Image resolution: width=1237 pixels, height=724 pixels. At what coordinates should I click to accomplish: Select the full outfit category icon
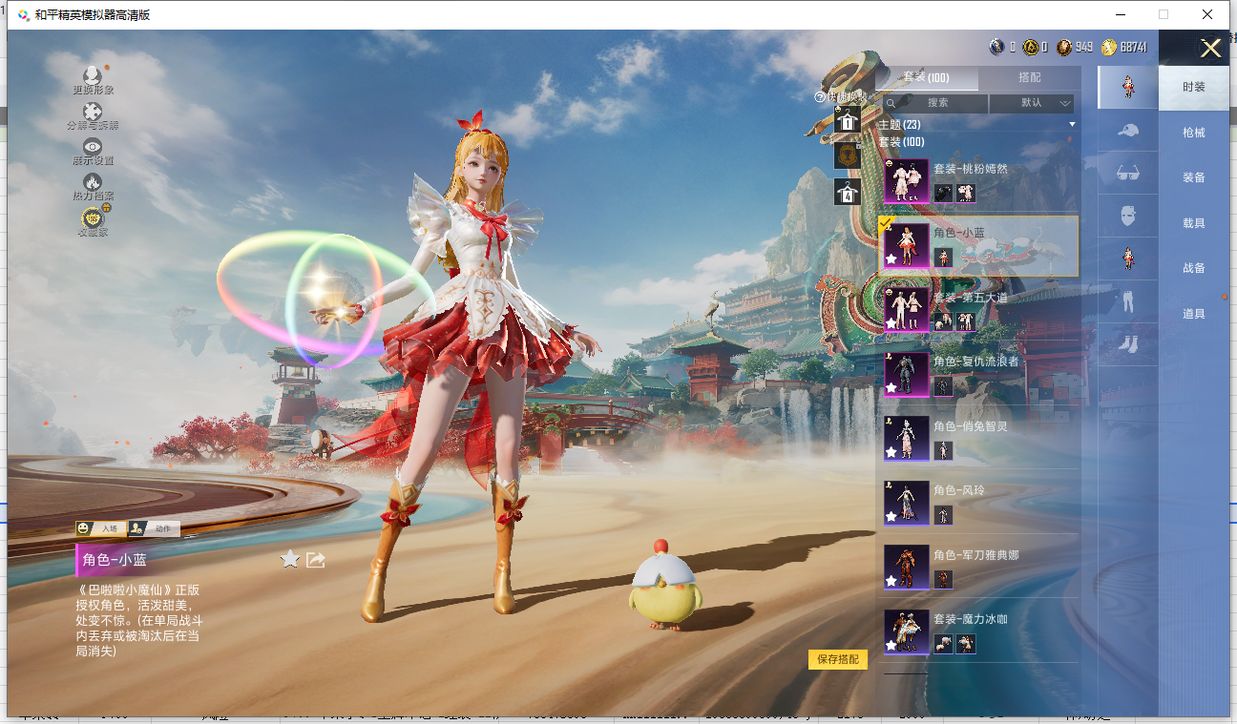click(1127, 87)
